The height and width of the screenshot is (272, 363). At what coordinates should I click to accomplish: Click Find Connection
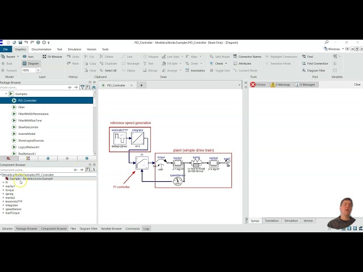point(315,63)
